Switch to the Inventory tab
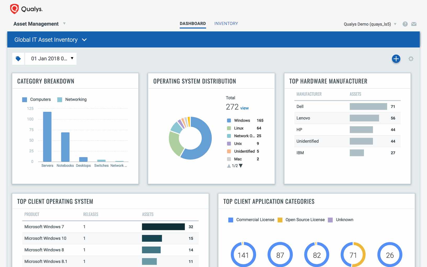Image resolution: width=427 pixels, height=267 pixels. (226, 24)
